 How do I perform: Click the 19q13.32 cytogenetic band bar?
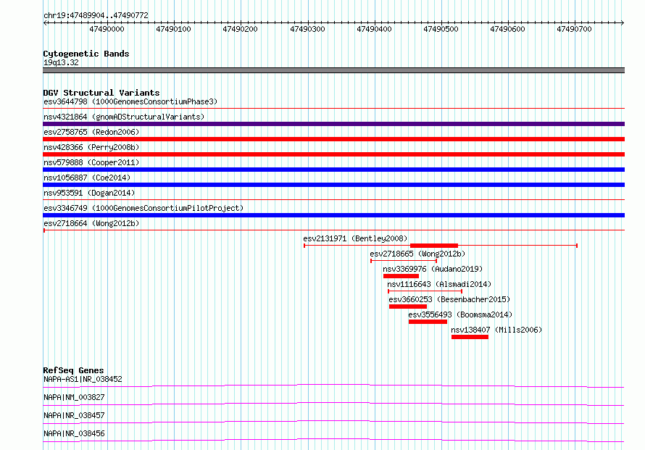(x=333, y=70)
